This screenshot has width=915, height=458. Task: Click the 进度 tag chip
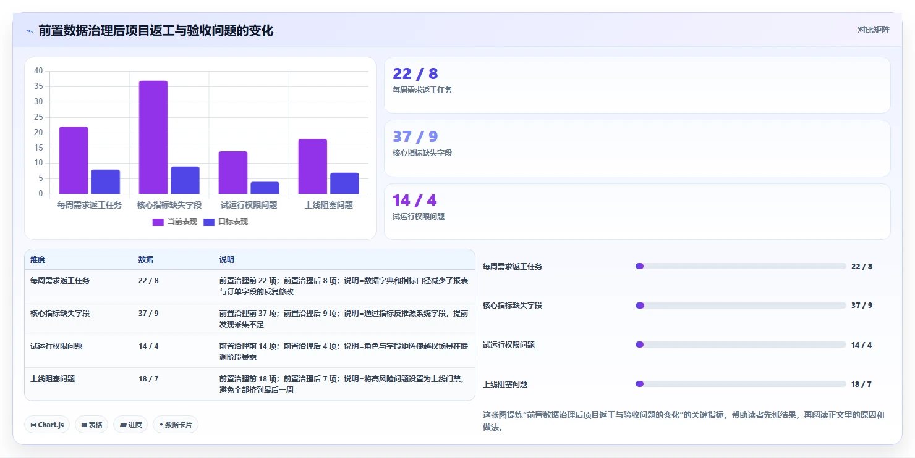pyautogui.click(x=130, y=425)
